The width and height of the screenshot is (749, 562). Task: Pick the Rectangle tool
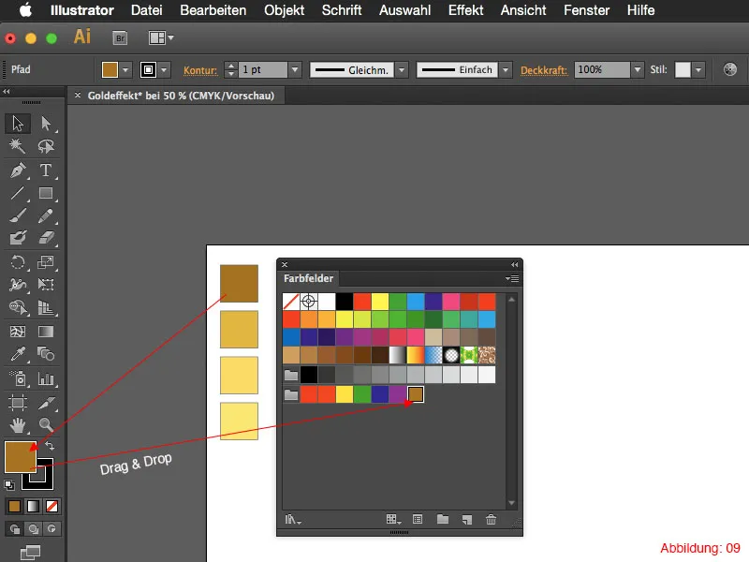46,193
